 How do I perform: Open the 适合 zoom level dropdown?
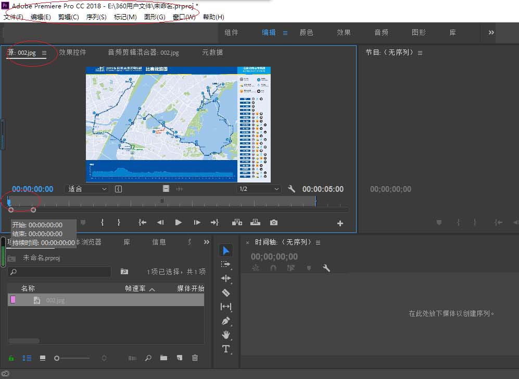pos(87,189)
